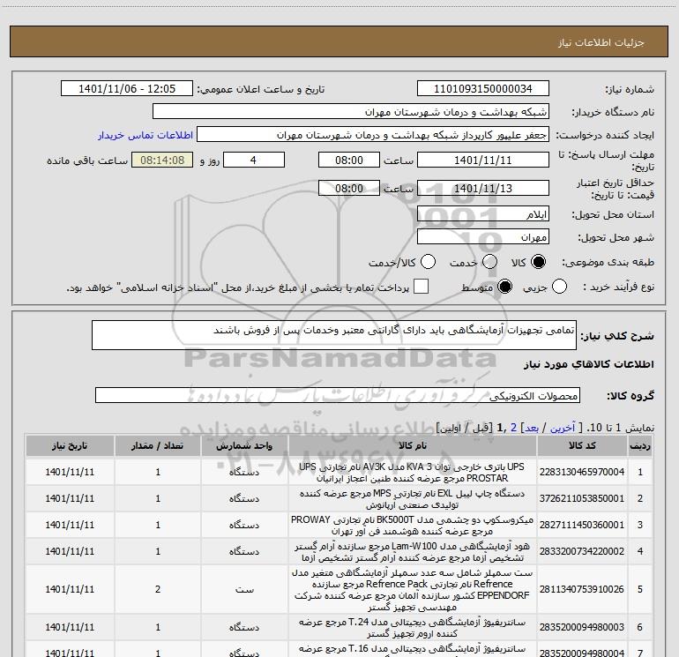This screenshot has width=679, height=657.
Task: Click the general need description box
Action: [334, 335]
